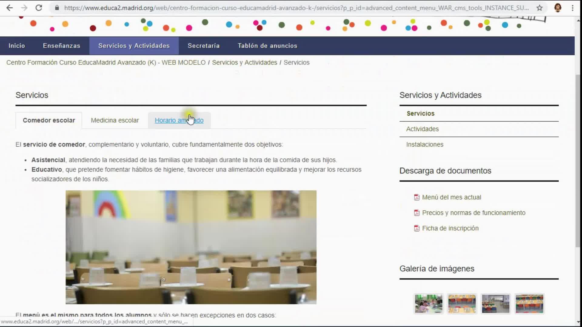Click the PDF icon beside Ficha de inscripción

(417, 228)
